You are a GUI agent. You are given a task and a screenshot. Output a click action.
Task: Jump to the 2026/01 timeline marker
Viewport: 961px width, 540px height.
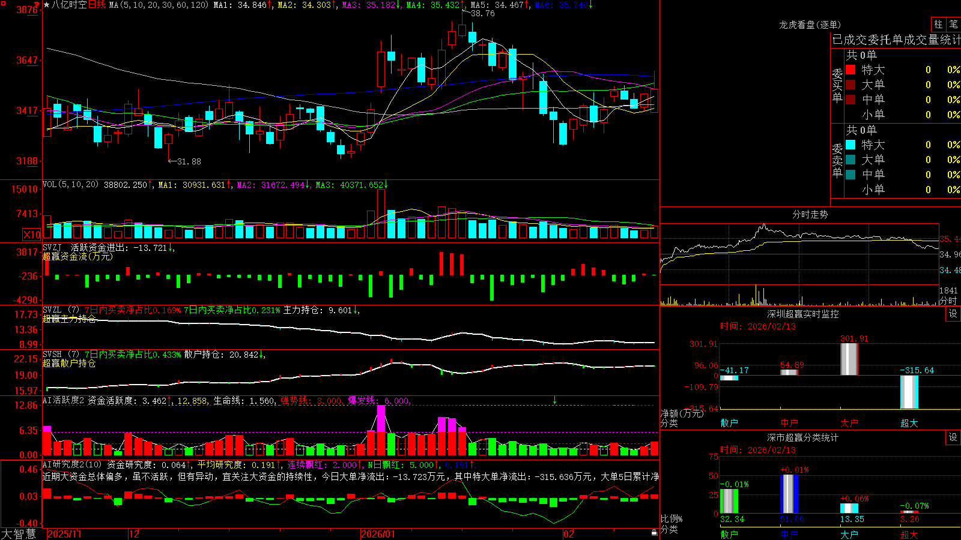point(378,534)
